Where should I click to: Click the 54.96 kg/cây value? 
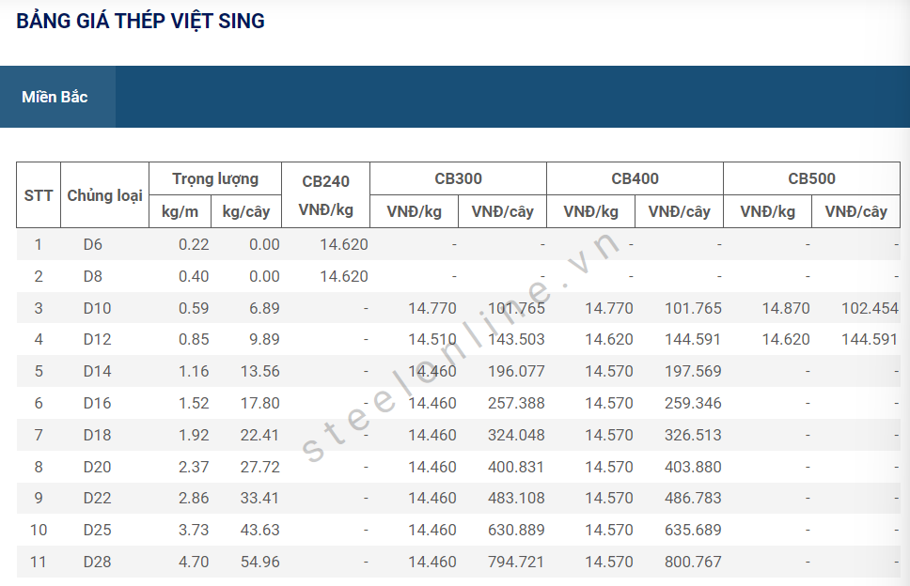pos(260,562)
